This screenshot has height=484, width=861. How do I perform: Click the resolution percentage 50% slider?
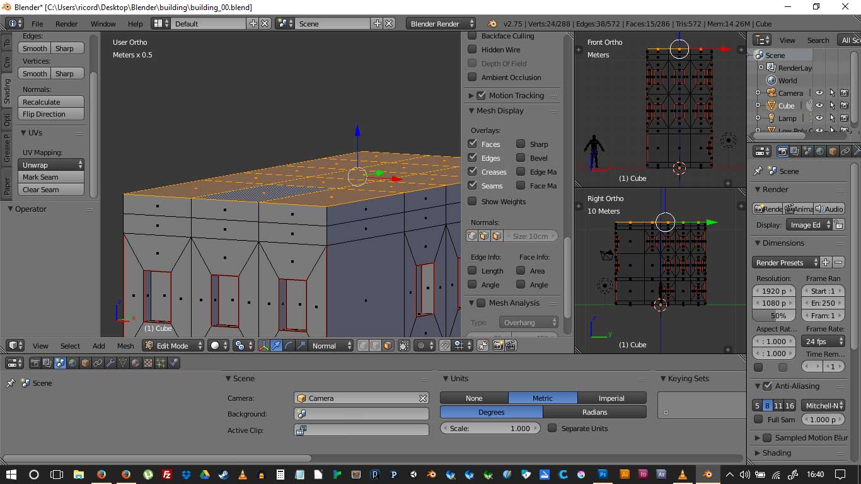(x=774, y=316)
